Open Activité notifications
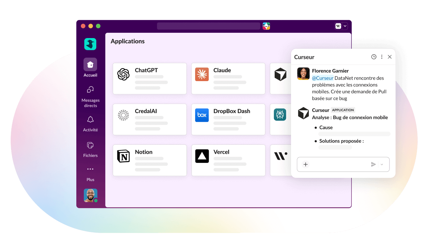 coord(90,123)
